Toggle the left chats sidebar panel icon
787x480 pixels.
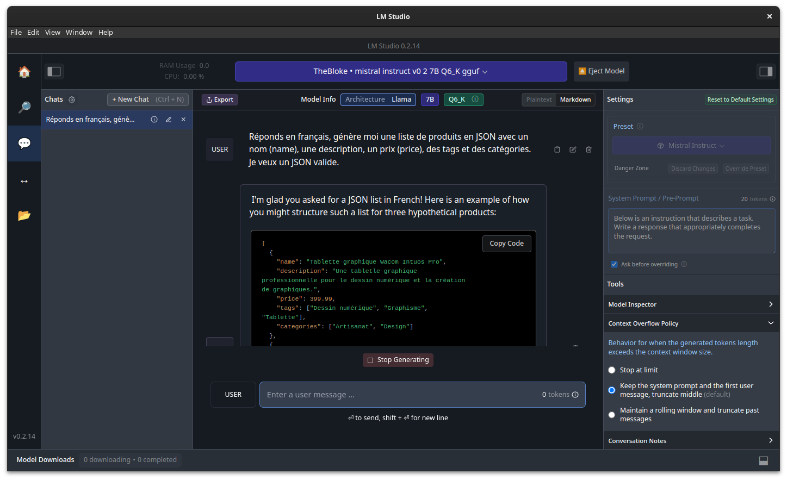point(54,71)
